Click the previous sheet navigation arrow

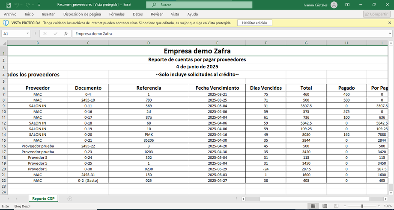[9, 199]
